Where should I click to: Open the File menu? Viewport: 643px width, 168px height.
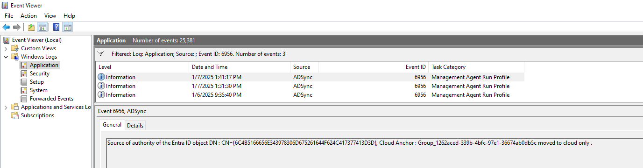coord(9,16)
